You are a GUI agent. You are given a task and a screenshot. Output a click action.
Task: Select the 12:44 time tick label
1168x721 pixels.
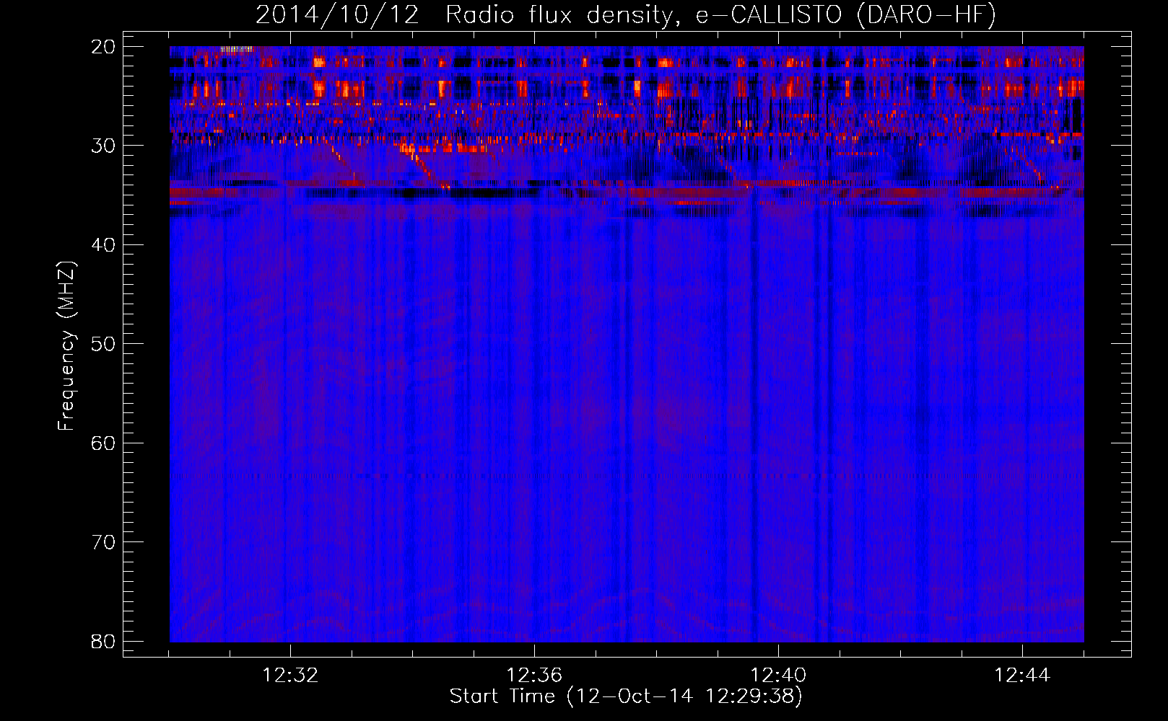(x=1022, y=676)
